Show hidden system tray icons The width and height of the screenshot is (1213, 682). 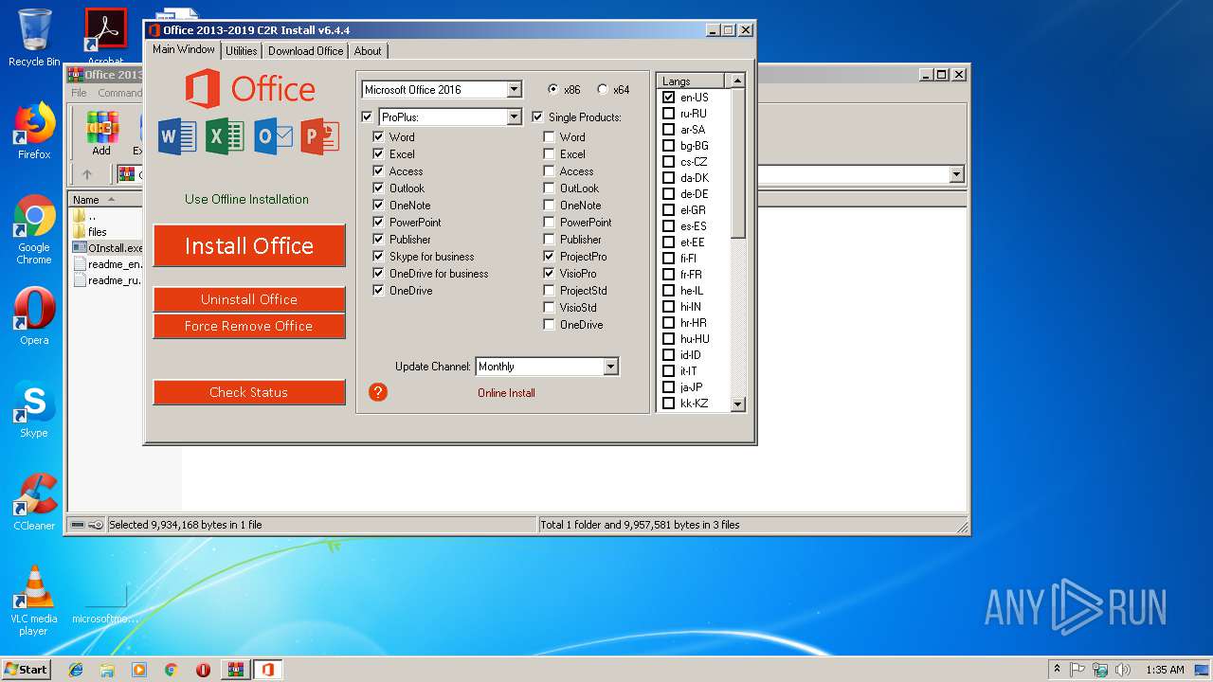pos(1058,670)
